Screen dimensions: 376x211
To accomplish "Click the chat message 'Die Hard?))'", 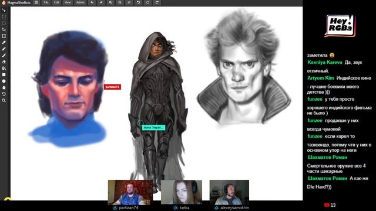I will coord(319,187).
